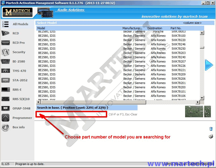Click the All Models label
This screenshot has width=216, height=168.
tap(20, 24)
